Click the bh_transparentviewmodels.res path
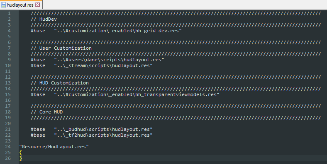327x164 pixels. 137,95
